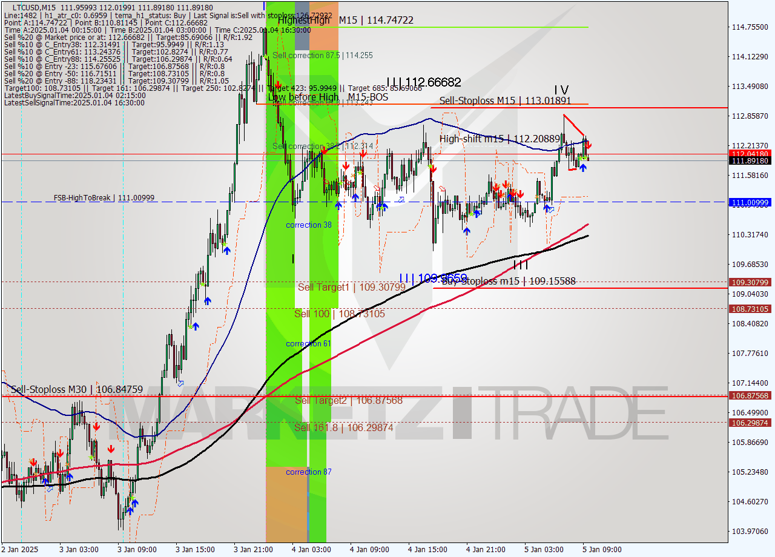This screenshot has height=557, width=775.
Task: Click the Sell 100 | 108.73105 label
Action: pos(340,314)
